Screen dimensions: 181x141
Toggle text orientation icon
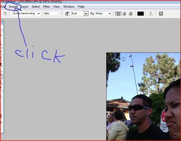pos(5,13)
